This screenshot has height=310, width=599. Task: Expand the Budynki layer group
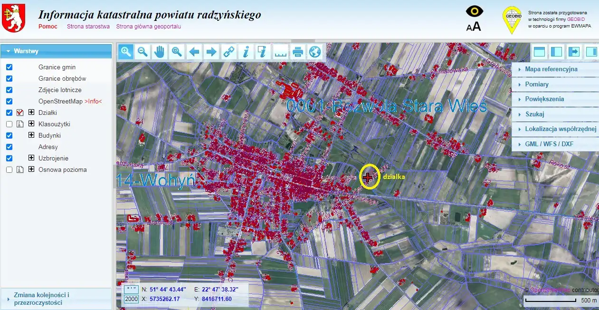pyautogui.click(x=31, y=135)
